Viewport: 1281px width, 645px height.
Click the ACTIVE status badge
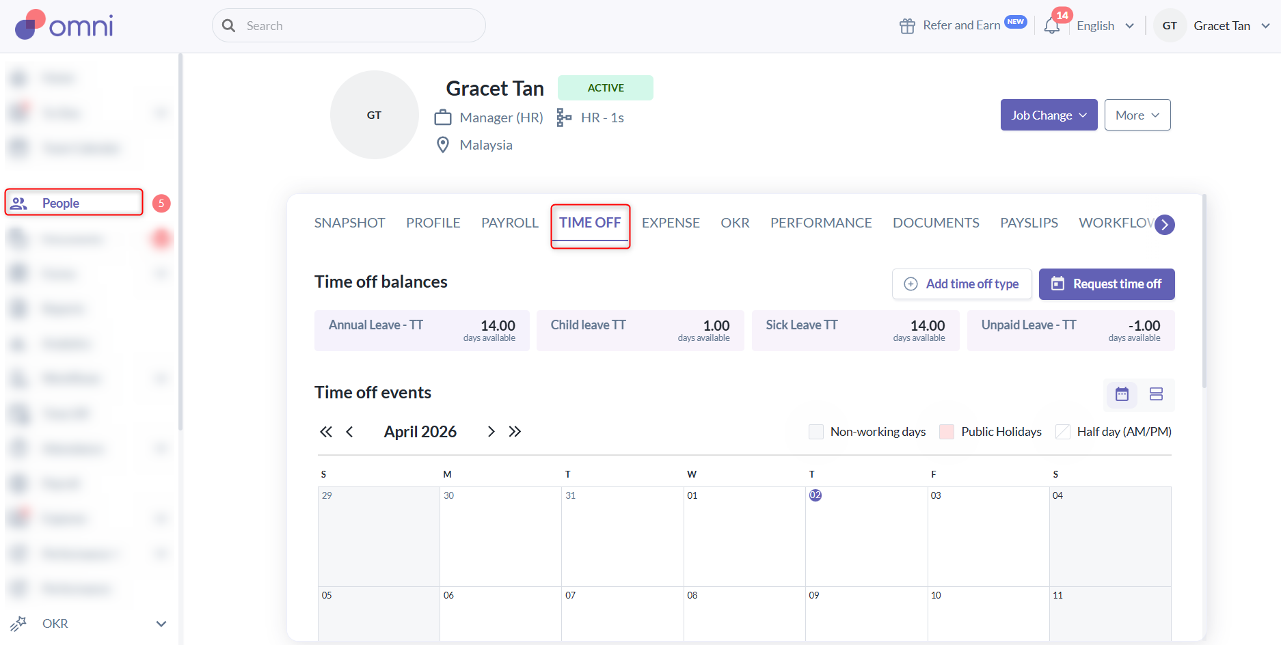[606, 87]
